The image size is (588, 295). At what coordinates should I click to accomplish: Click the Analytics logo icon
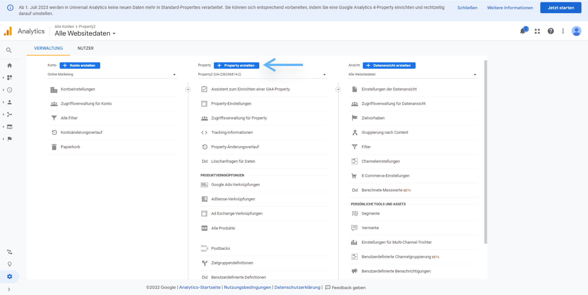[8, 31]
